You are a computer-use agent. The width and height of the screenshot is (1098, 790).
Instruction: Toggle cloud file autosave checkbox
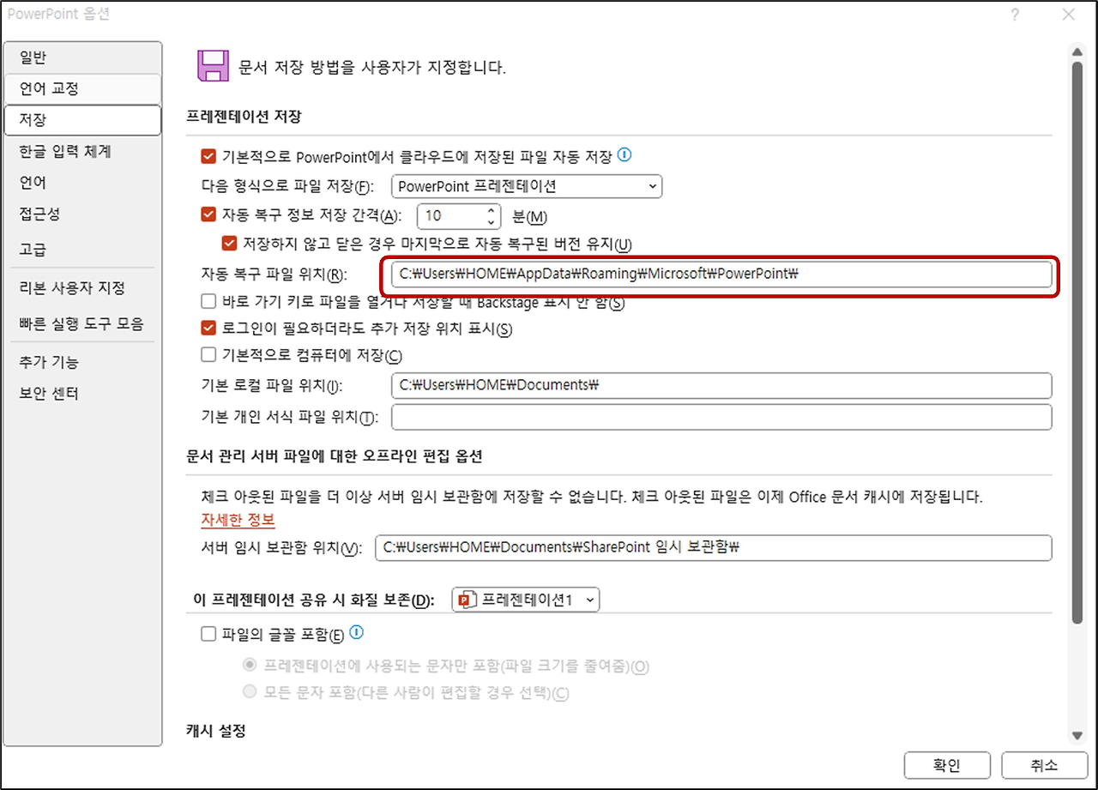(x=208, y=157)
